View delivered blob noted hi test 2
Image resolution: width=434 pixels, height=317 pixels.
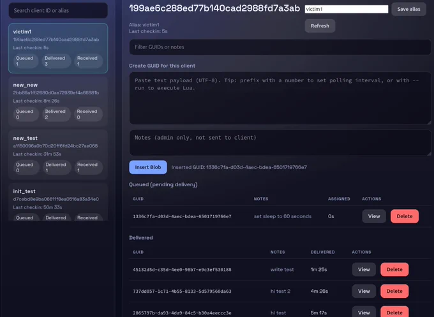tap(364, 291)
